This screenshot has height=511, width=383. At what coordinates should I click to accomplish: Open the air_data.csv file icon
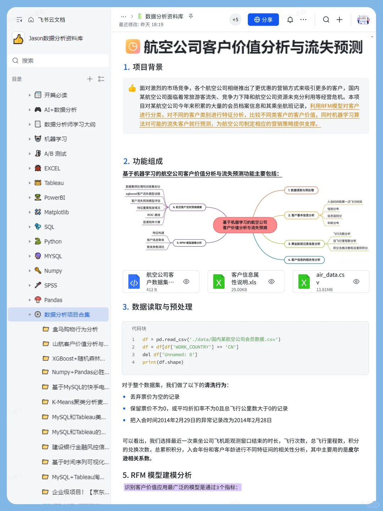304,282
